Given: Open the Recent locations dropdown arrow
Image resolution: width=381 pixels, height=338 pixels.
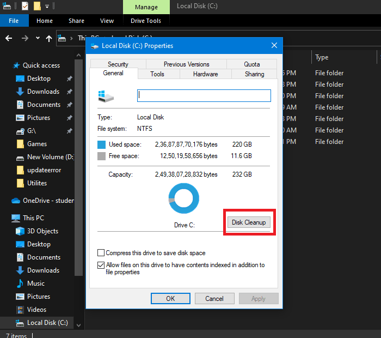Looking at the screenshot, I should tap(38, 38).
